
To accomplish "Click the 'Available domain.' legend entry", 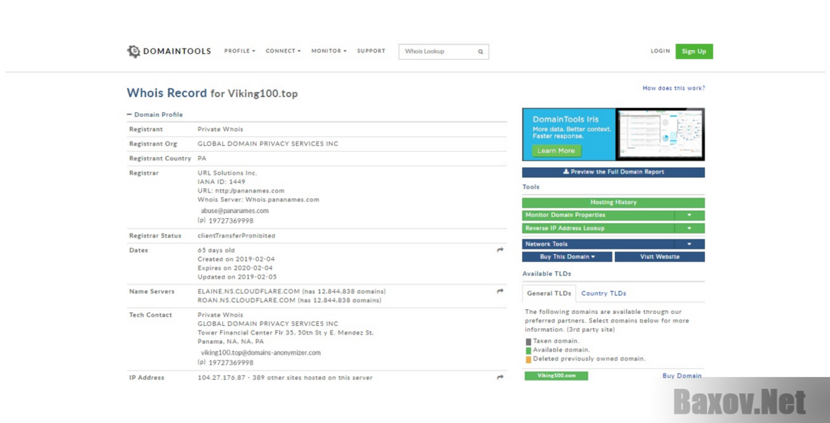I will [561, 350].
